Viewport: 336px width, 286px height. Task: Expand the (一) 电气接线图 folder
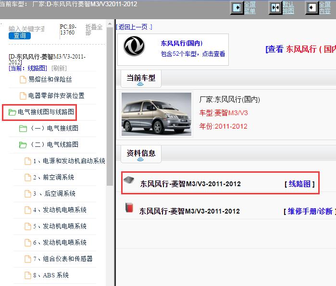click(x=54, y=128)
